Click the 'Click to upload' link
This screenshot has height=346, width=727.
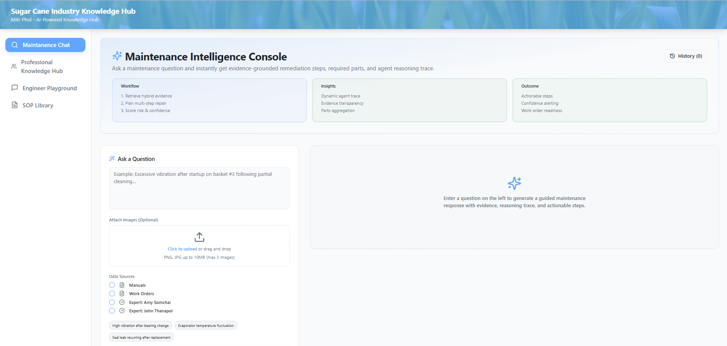(x=182, y=249)
